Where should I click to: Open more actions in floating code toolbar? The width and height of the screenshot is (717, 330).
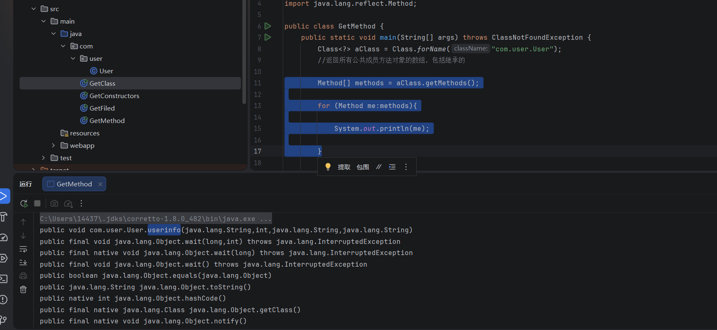coord(406,167)
